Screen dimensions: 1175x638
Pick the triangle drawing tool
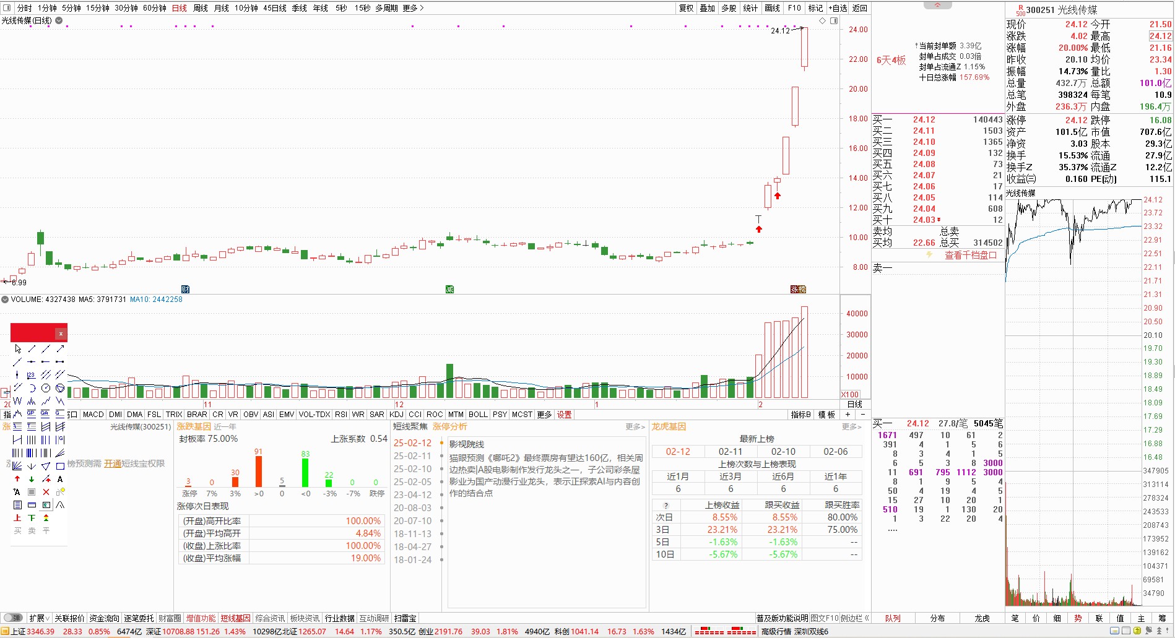[46, 466]
